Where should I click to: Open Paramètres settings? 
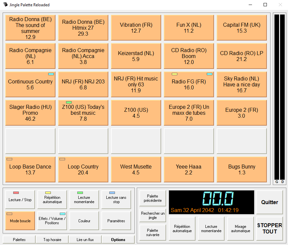coord(116,221)
